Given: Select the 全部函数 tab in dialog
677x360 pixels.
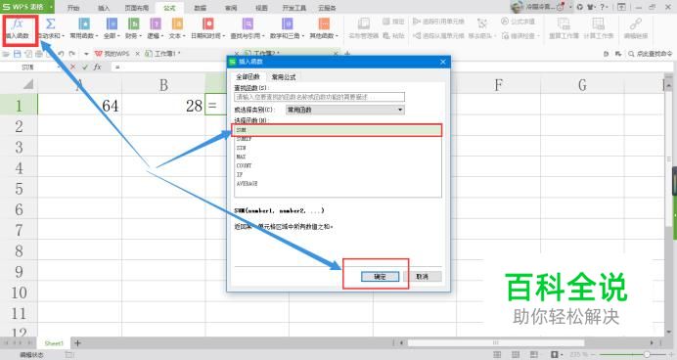Looking at the screenshot, I should (x=248, y=77).
